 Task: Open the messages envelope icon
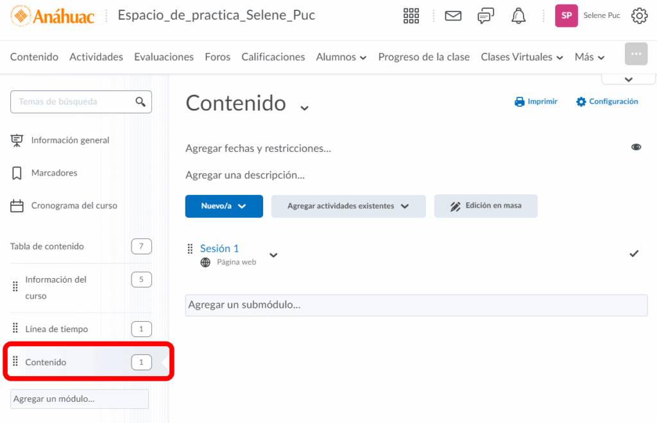click(x=453, y=16)
